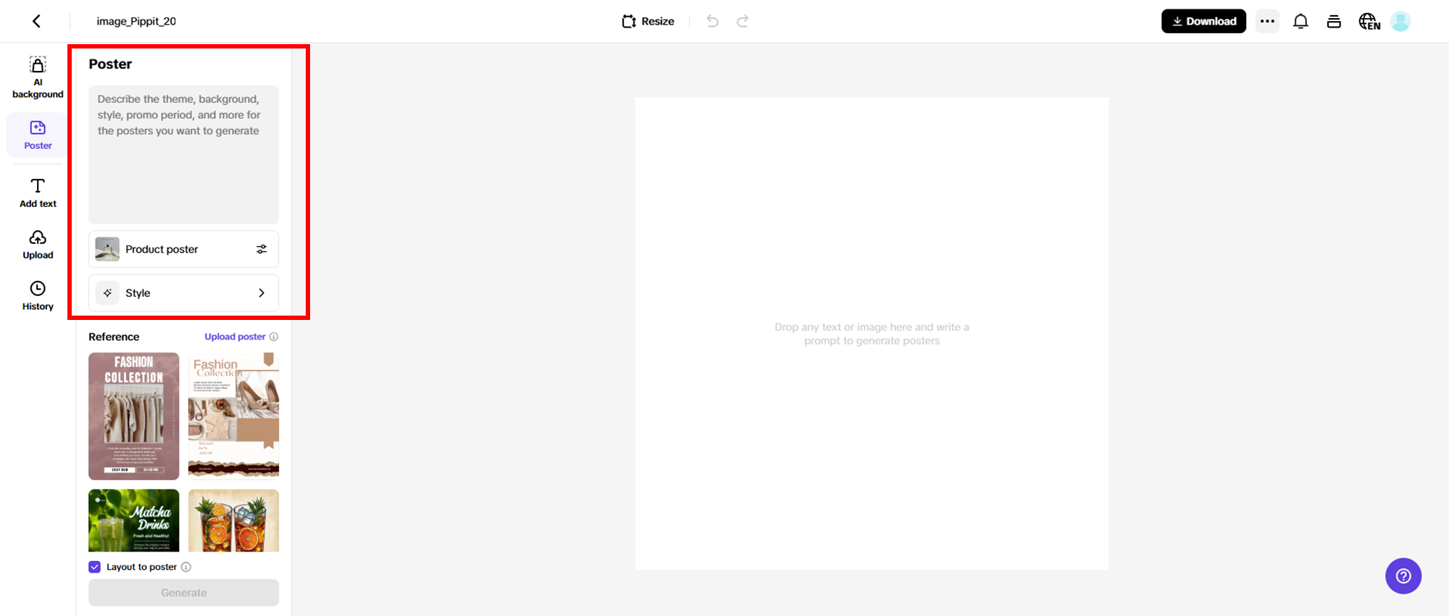The height and width of the screenshot is (616, 1449).
Task: Expand the Style options
Action: (x=183, y=293)
